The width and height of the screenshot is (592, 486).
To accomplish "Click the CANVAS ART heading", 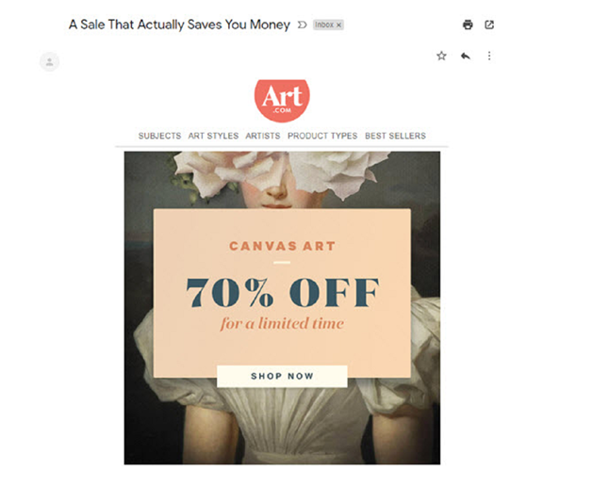I will coord(282,246).
